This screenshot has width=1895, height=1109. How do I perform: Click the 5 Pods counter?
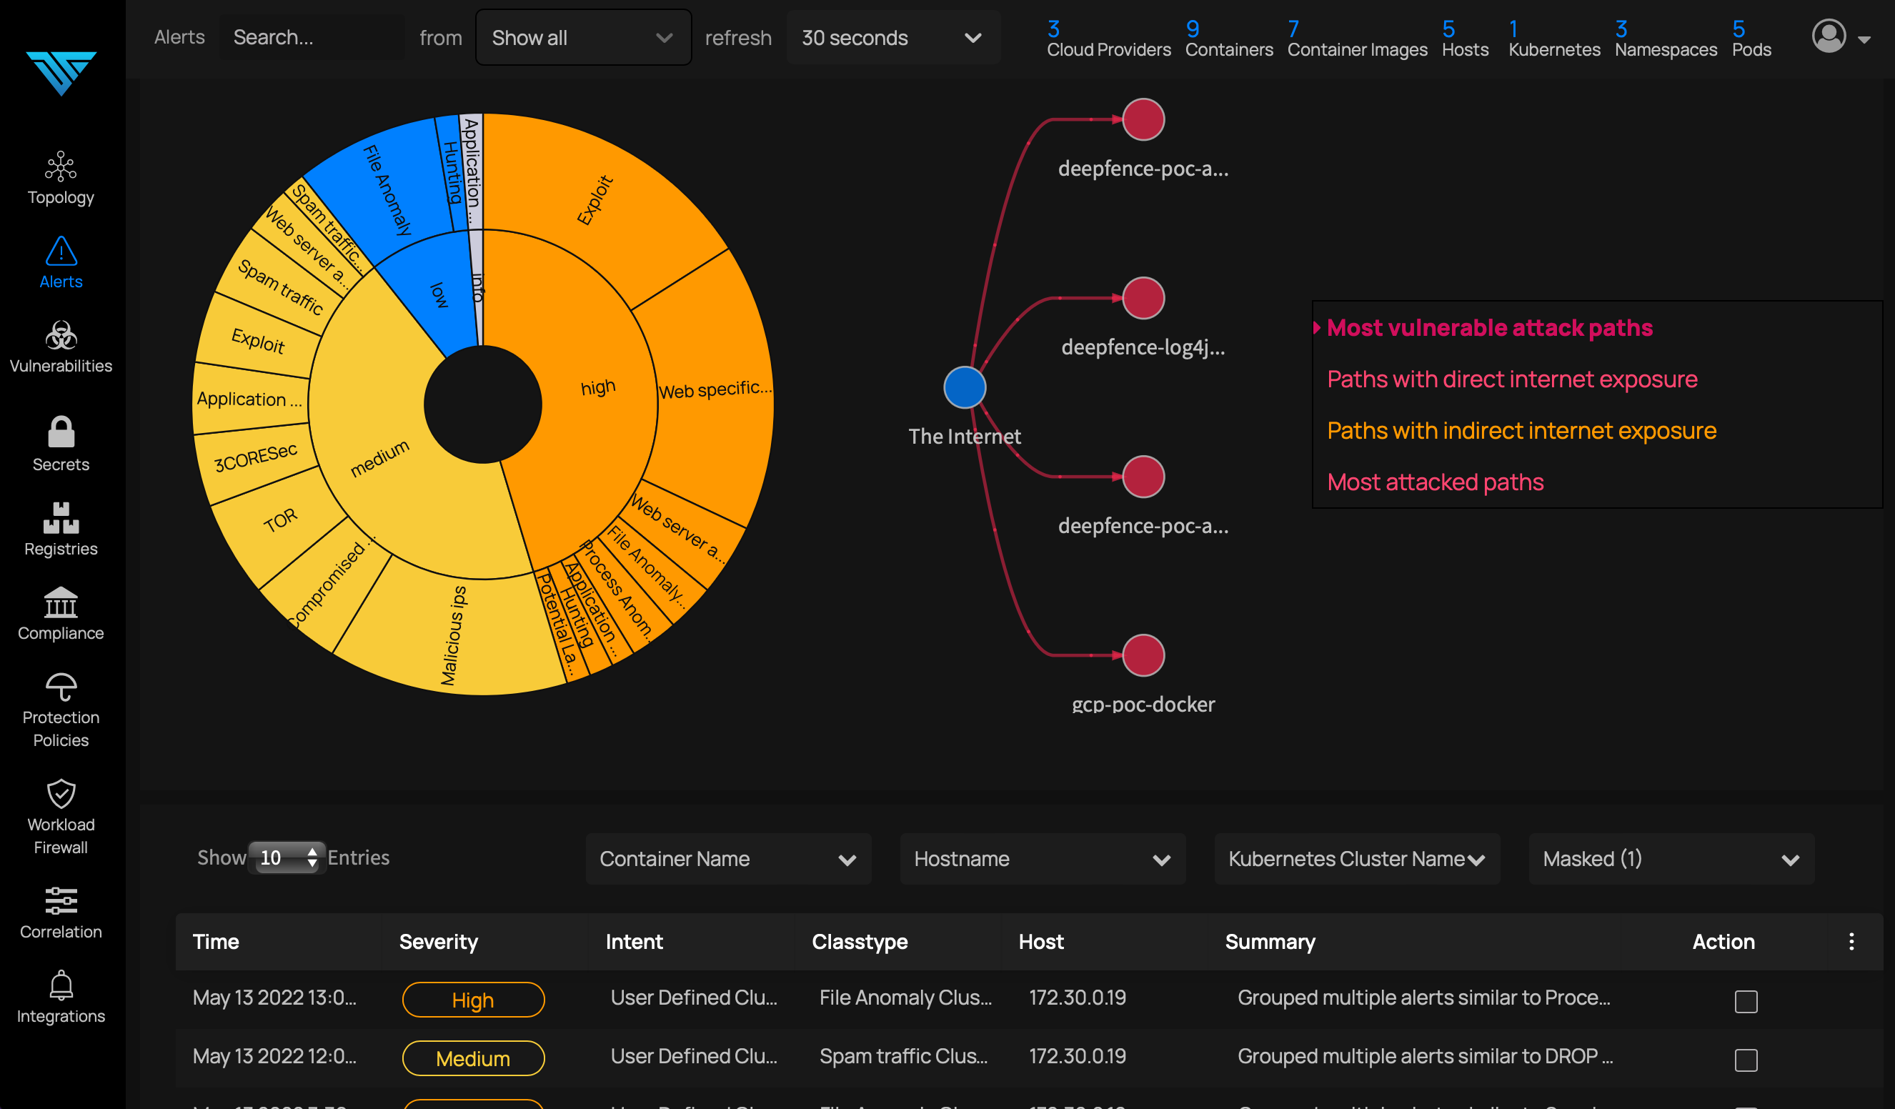point(1751,39)
